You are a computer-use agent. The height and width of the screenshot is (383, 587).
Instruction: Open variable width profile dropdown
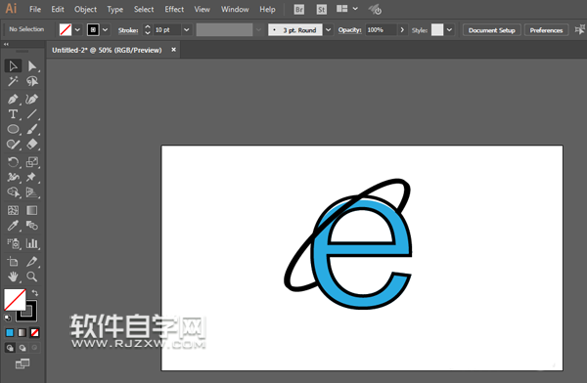tap(258, 30)
